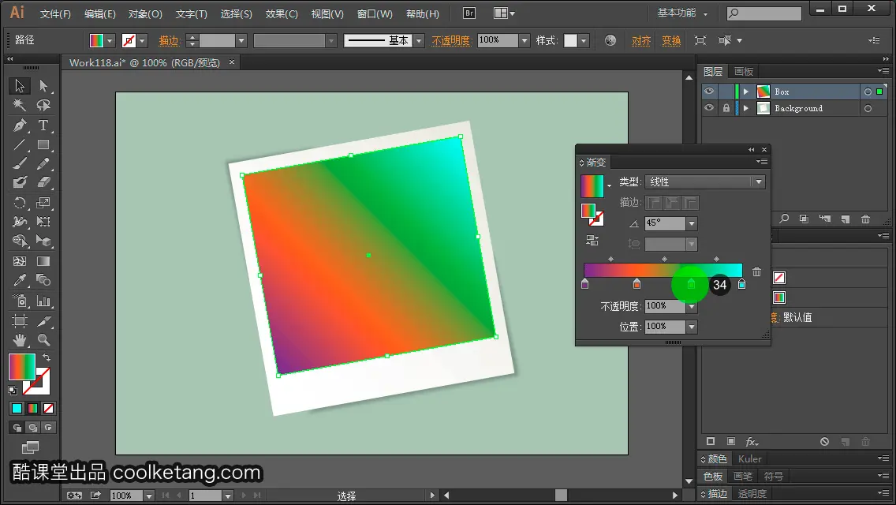The width and height of the screenshot is (896, 505).
Task: Select the Pencil tool
Action: [43, 163]
